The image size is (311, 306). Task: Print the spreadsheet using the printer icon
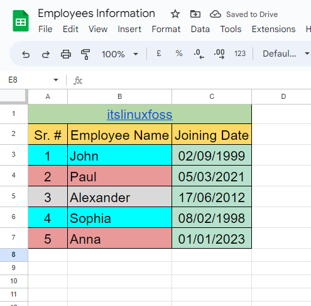click(66, 54)
